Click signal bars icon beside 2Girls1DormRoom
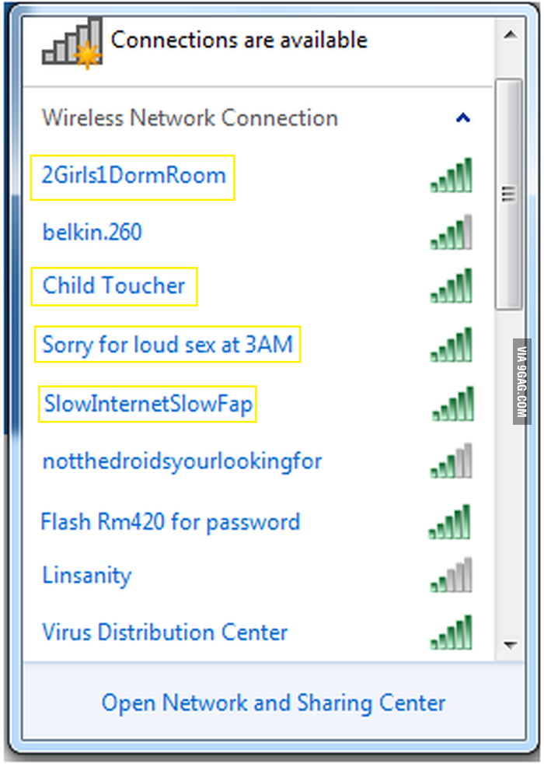The image size is (544, 764). pyautogui.click(x=451, y=175)
